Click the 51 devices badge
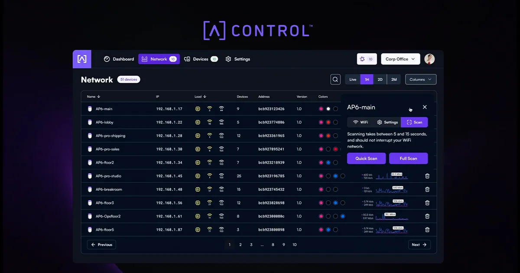The width and height of the screenshot is (520, 273). (128, 79)
